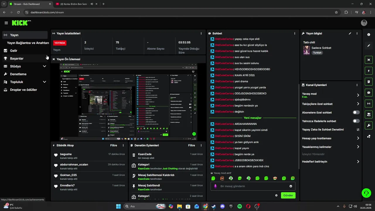The height and width of the screenshot is (211, 375).
Task: Insert the brown square-face emote
Action: (222, 178)
